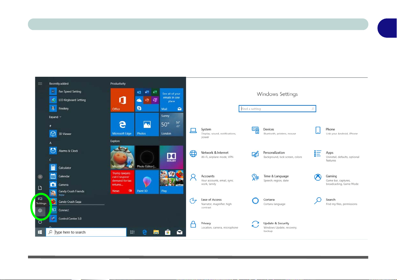Open the Mail tile

171,100
